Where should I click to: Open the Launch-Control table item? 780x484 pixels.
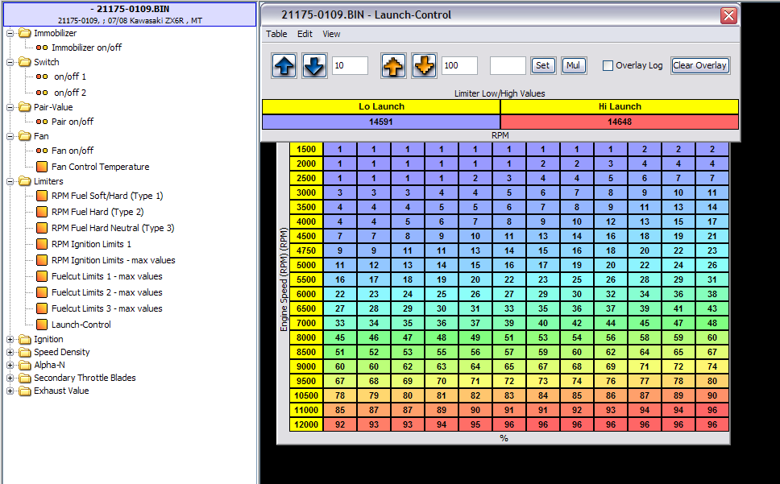click(81, 325)
